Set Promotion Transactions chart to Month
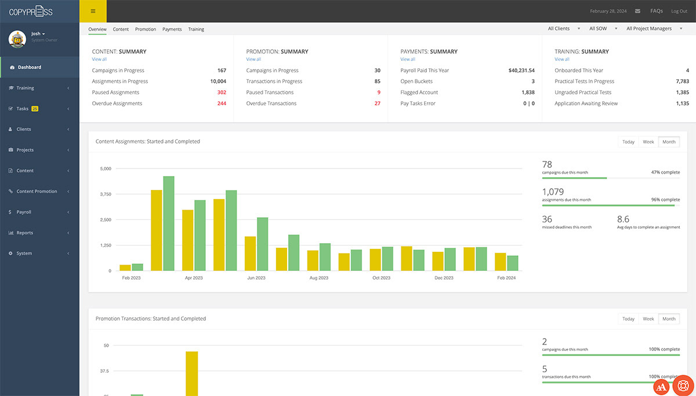The width and height of the screenshot is (696, 396). (669, 319)
